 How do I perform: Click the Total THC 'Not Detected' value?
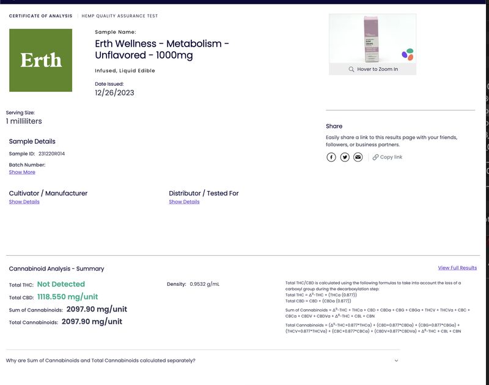(61, 284)
